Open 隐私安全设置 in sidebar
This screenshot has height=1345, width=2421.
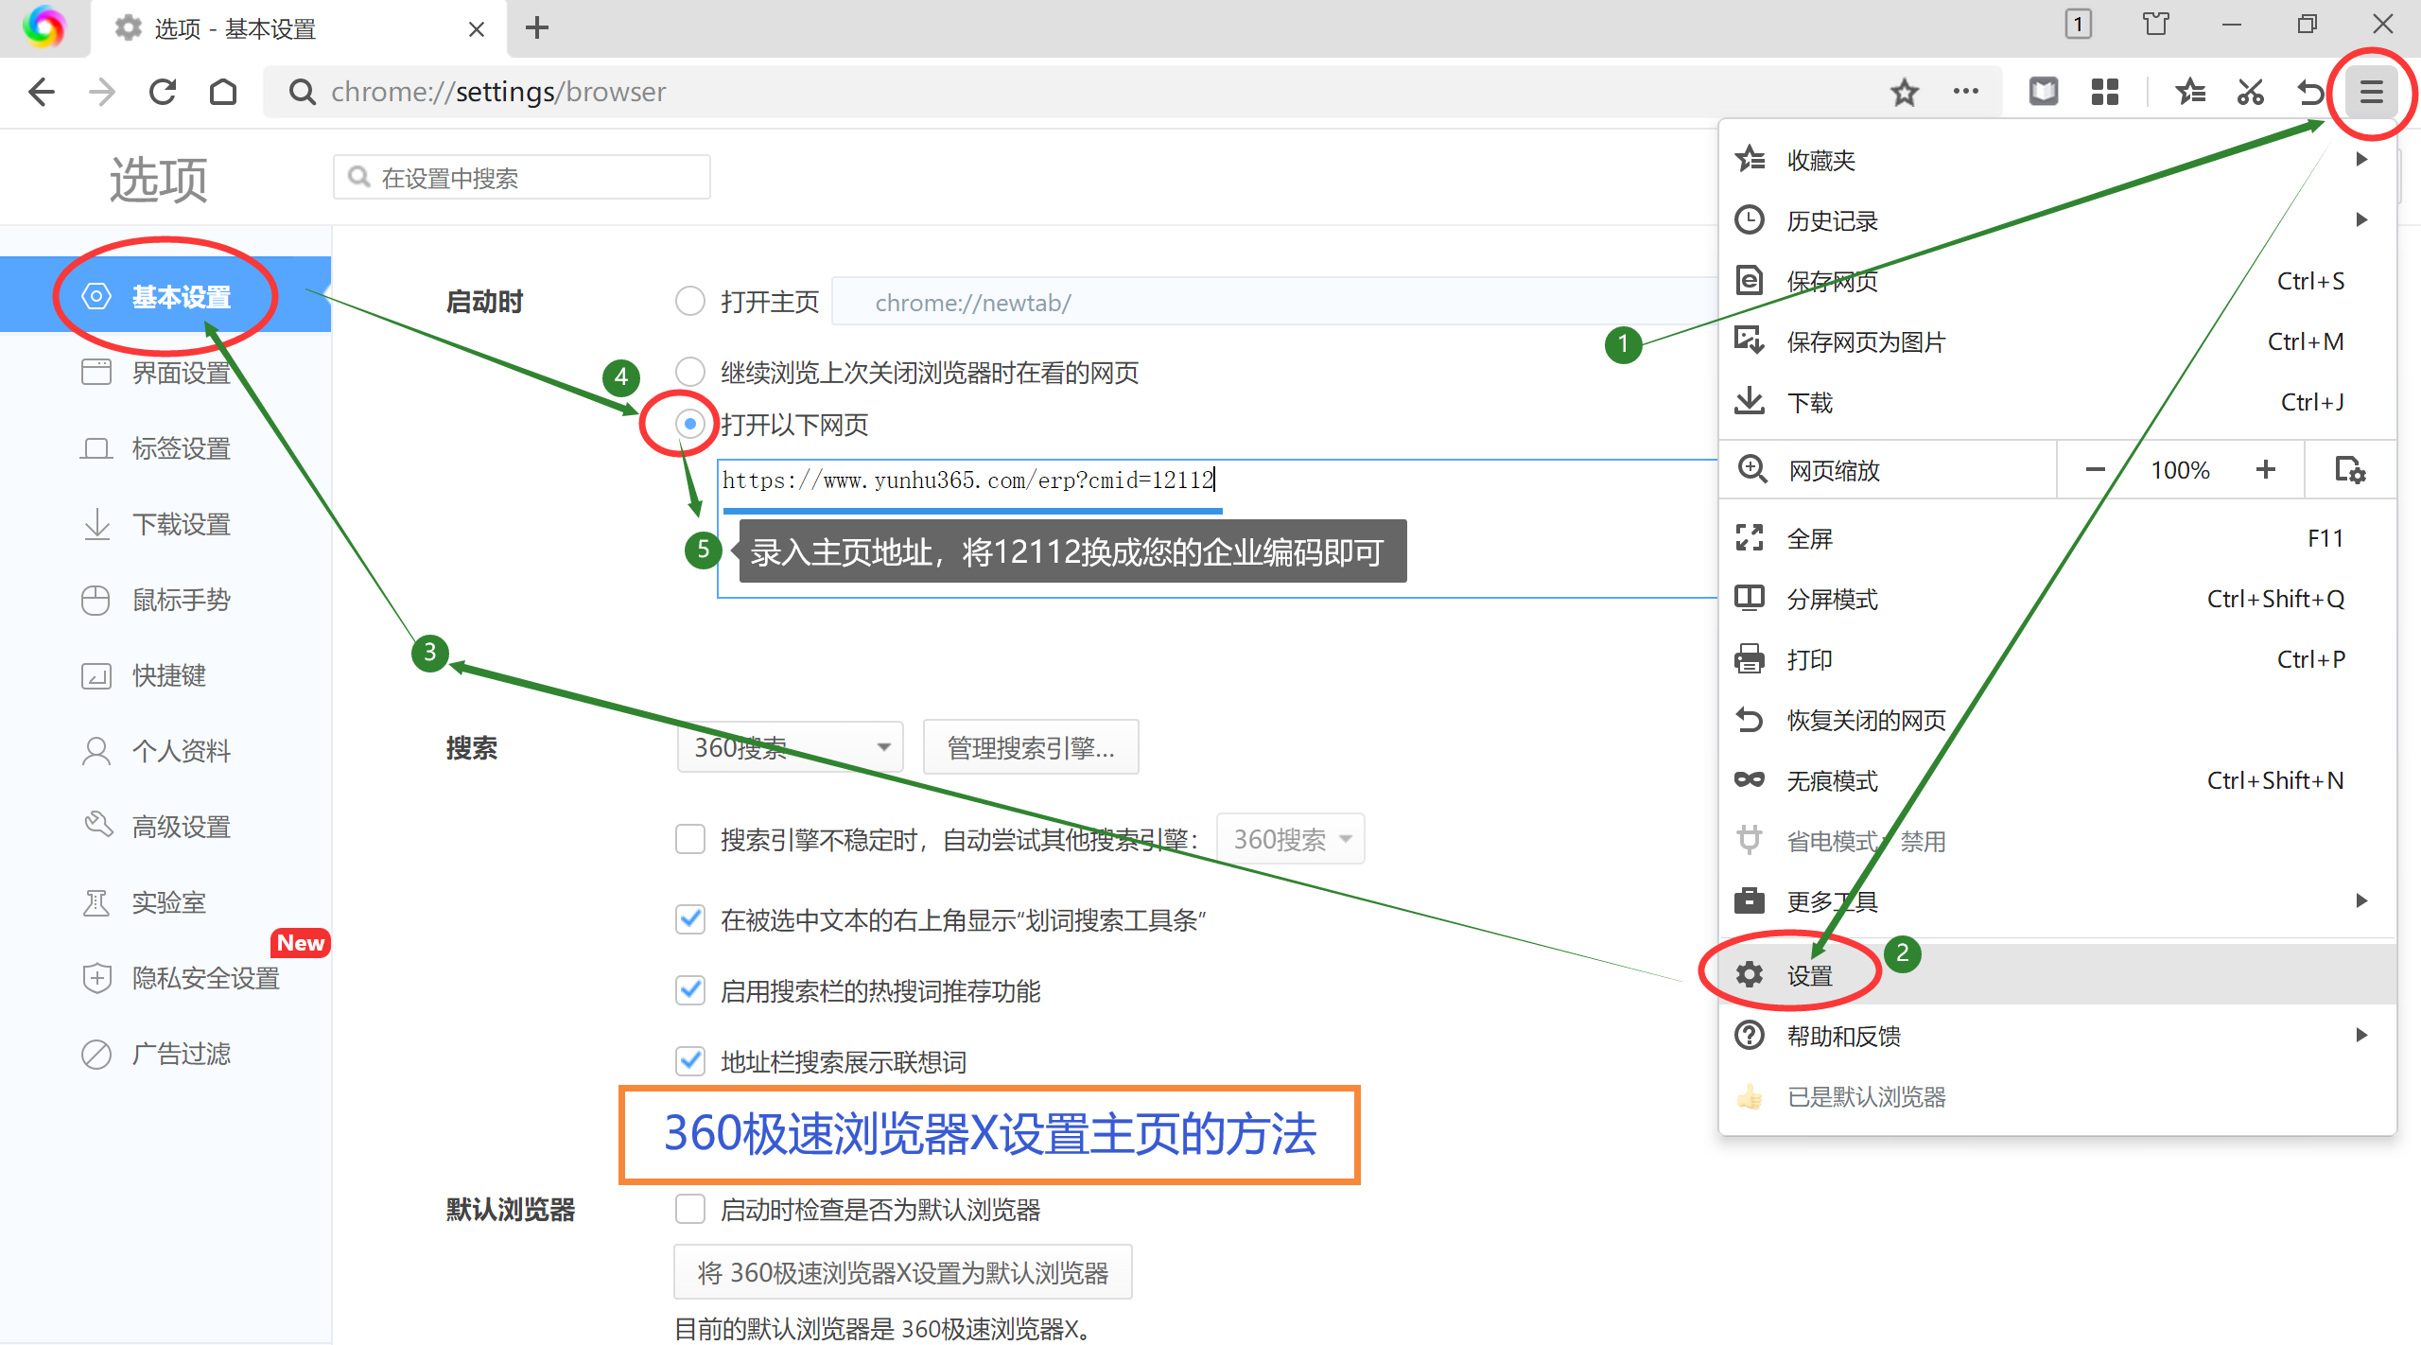tap(165, 978)
